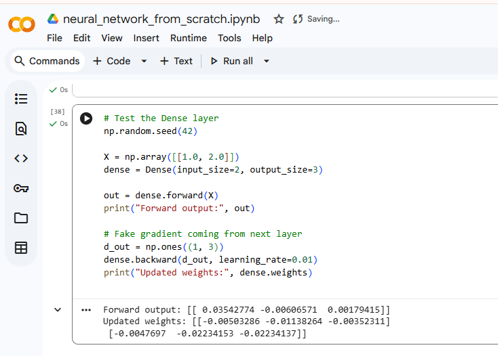The height and width of the screenshot is (356, 498).
Task: Click the check mark of the upper cell
Action: [53, 90]
